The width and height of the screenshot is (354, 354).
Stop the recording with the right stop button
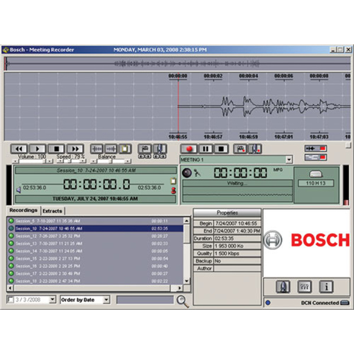point(221,149)
